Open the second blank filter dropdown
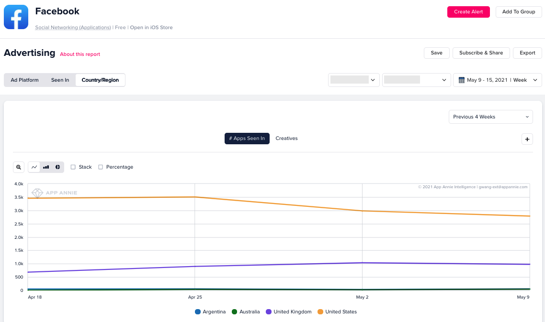The height and width of the screenshot is (322, 545). pos(416,80)
